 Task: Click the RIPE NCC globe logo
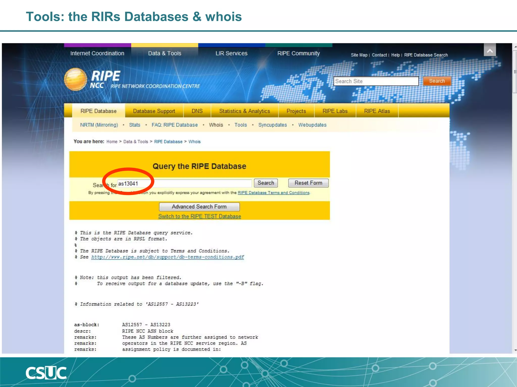(x=75, y=79)
